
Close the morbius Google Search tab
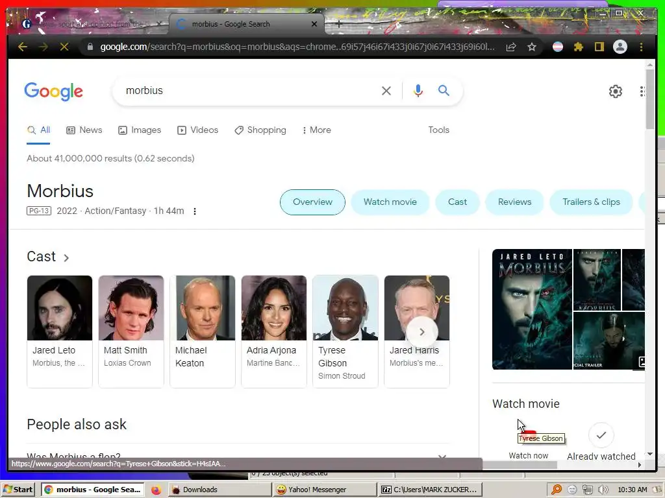[314, 24]
